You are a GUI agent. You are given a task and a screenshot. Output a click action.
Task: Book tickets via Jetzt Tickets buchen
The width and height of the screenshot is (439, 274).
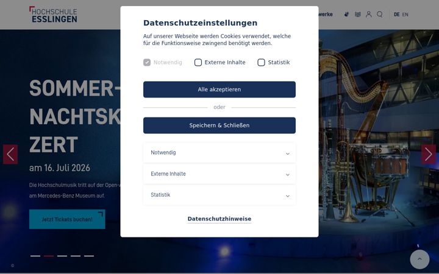click(x=67, y=219)
